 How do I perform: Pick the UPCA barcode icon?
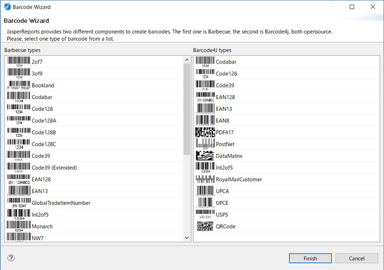click(205, 191)
